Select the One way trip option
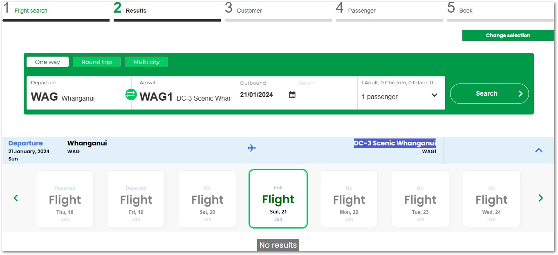The width and height of the screenshot is (558, 255). (47, 62)
